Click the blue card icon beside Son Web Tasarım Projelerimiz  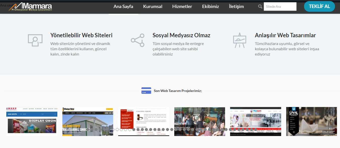pos(146,90)
